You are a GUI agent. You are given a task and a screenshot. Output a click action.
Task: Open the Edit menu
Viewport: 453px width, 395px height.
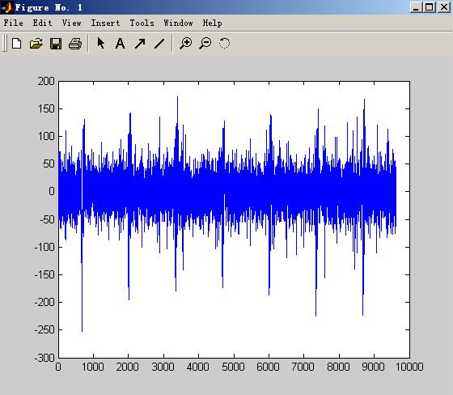click(x=42, y=23)
